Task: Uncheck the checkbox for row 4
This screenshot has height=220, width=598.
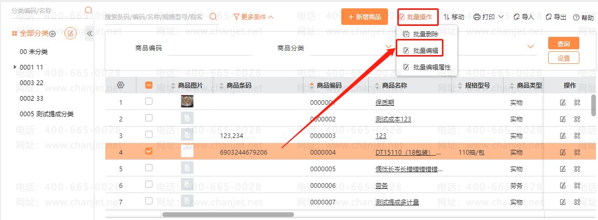Action: click(x=149, y=152)
